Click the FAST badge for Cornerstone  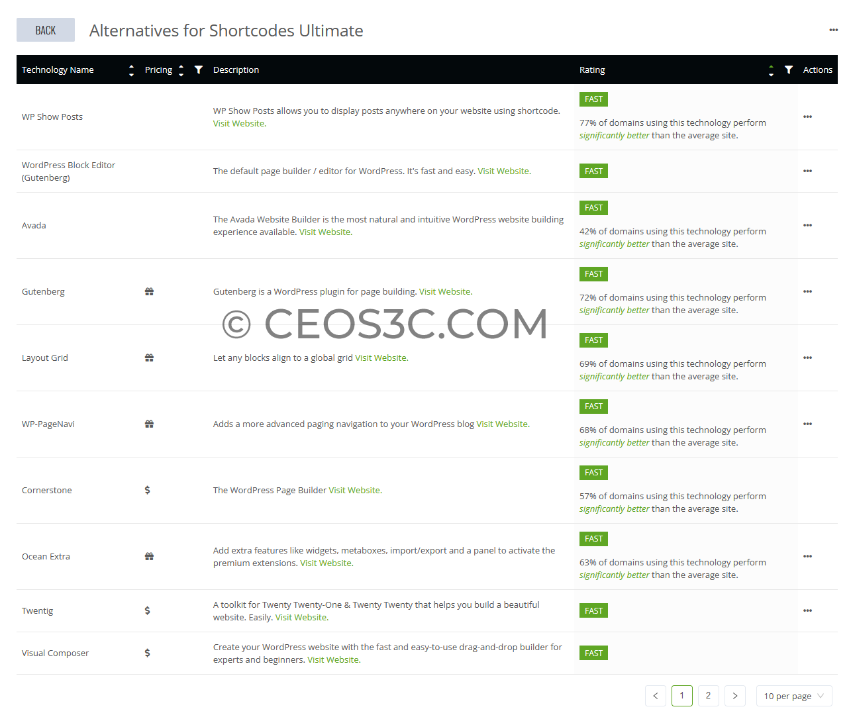pos(593,473)
